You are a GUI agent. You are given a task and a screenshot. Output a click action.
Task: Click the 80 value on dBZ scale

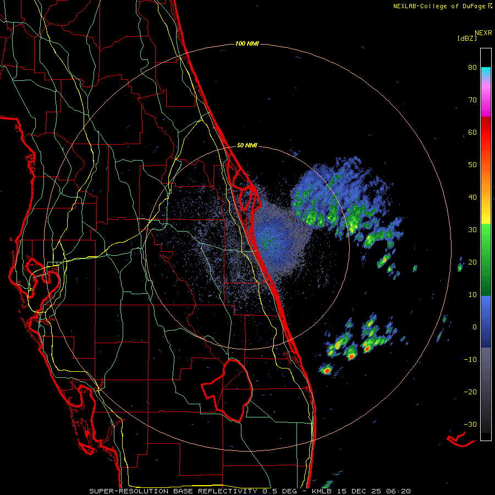(x=472, y=68)
